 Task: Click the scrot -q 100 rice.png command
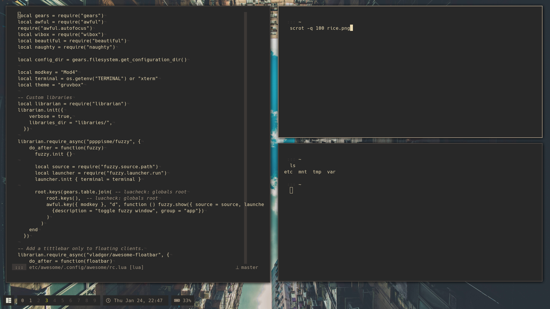[x=320, y=28]
